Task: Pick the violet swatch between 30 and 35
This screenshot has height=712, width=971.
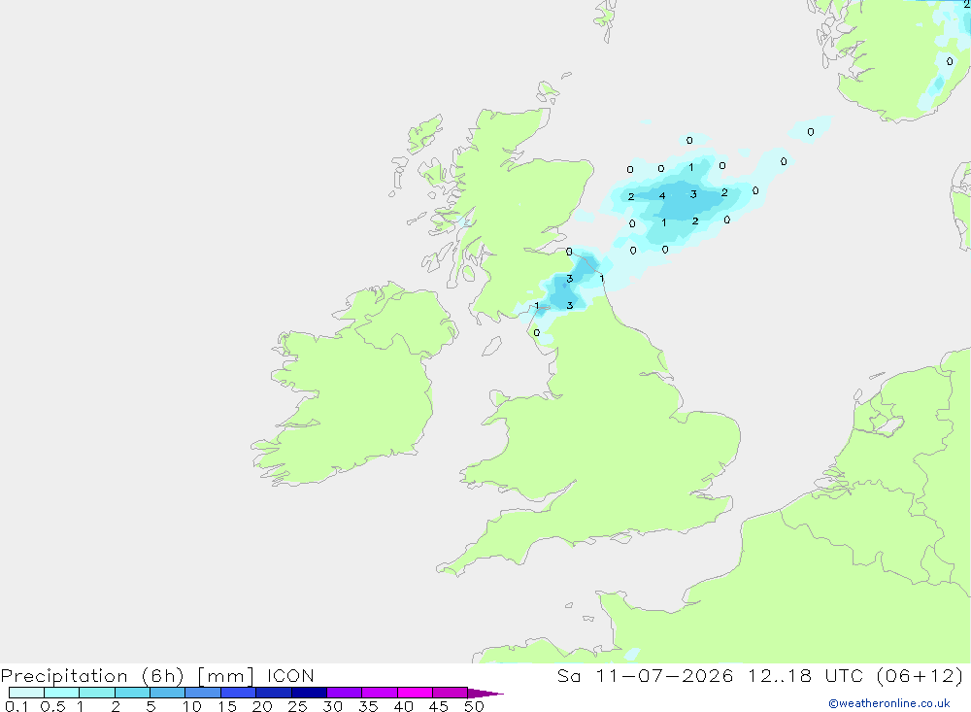Action: point(345,693)
